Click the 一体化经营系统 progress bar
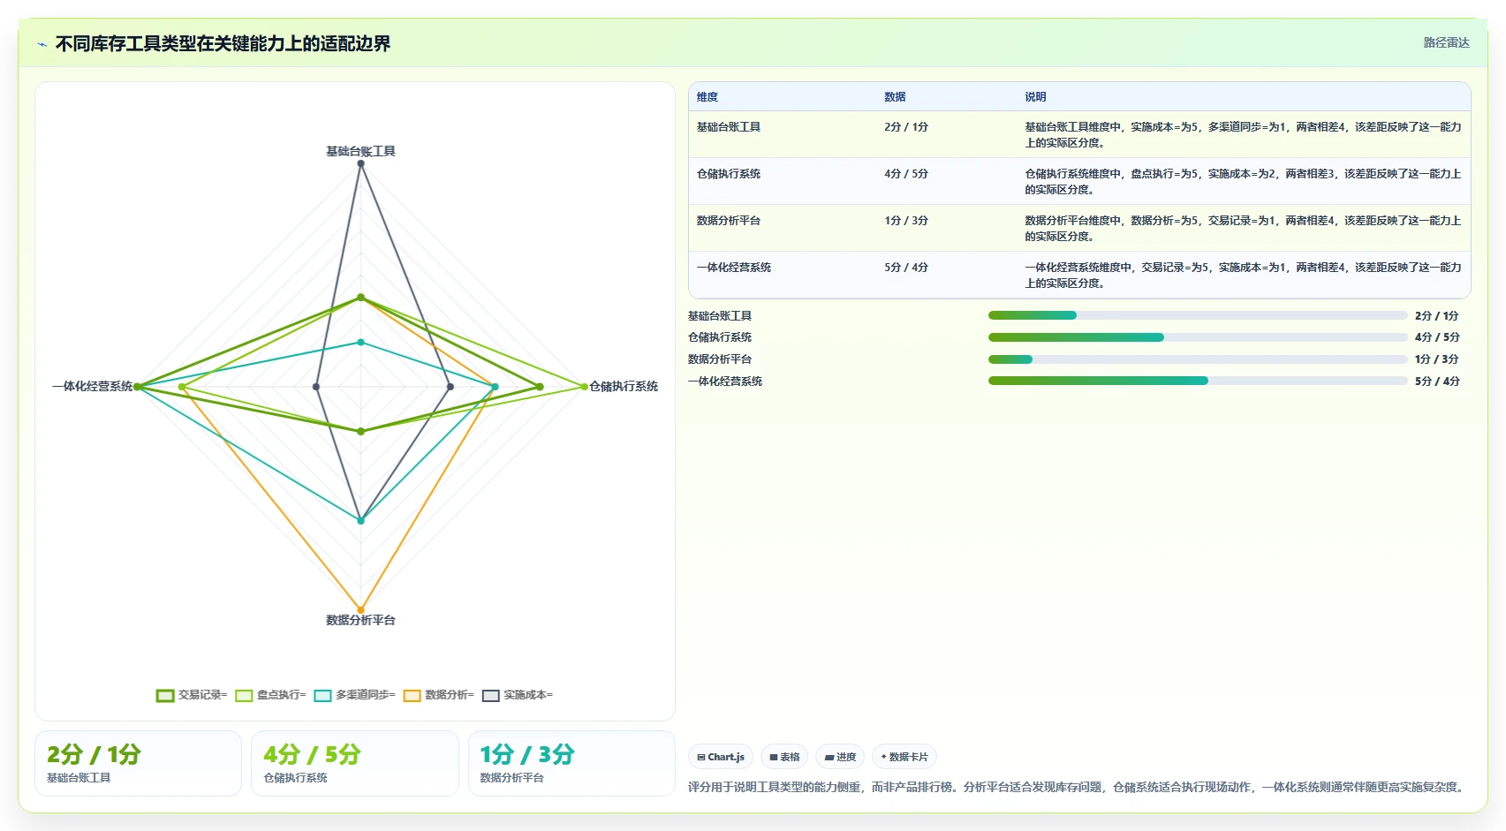This screenshot has height=831, width=1506. coord(1198,381)
